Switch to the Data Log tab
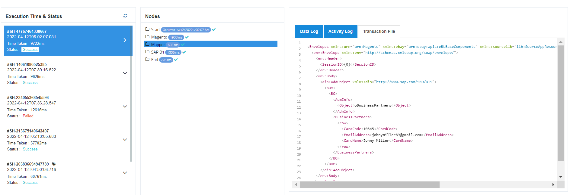Image resolution: width=570 pixels, height=195 pixels. point(309,31)
